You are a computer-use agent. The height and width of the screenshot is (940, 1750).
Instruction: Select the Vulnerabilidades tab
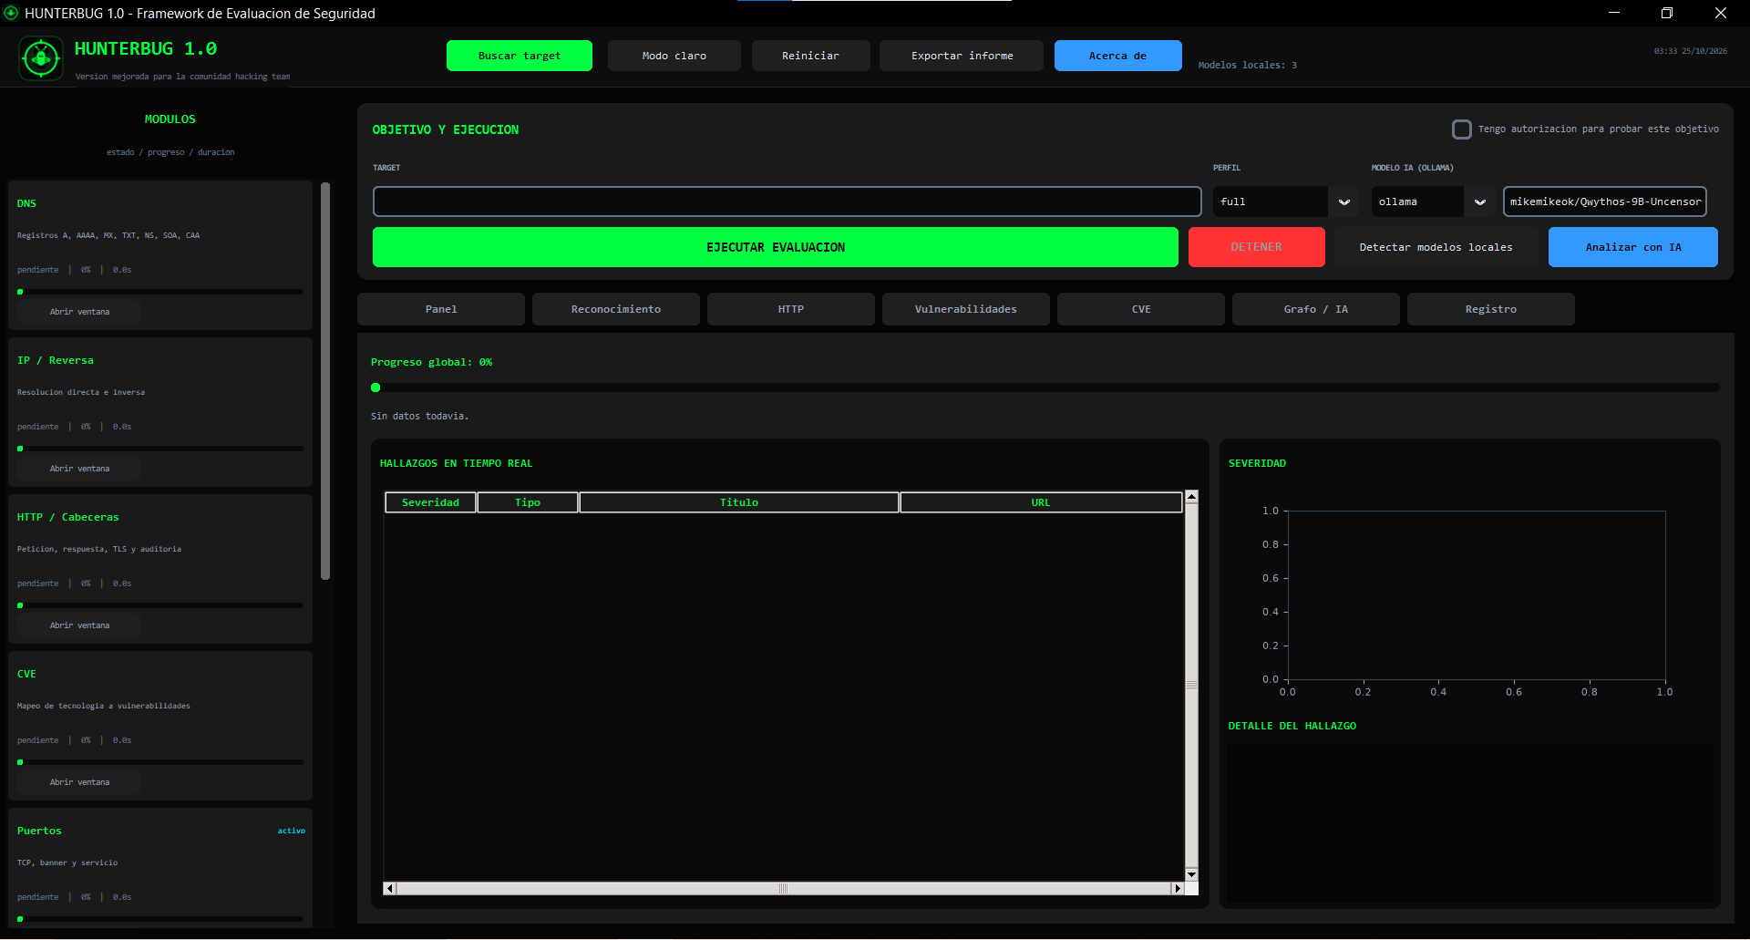tap(966, 309)
